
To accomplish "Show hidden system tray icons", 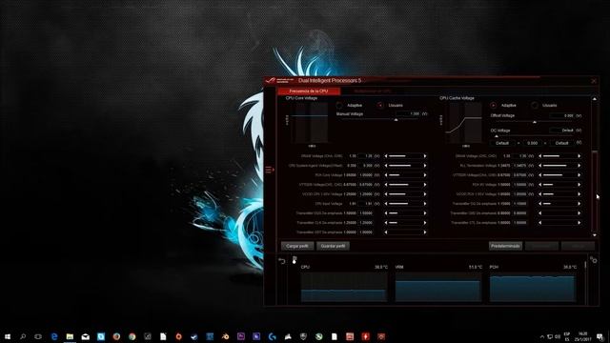I will (x=542, y=336).
